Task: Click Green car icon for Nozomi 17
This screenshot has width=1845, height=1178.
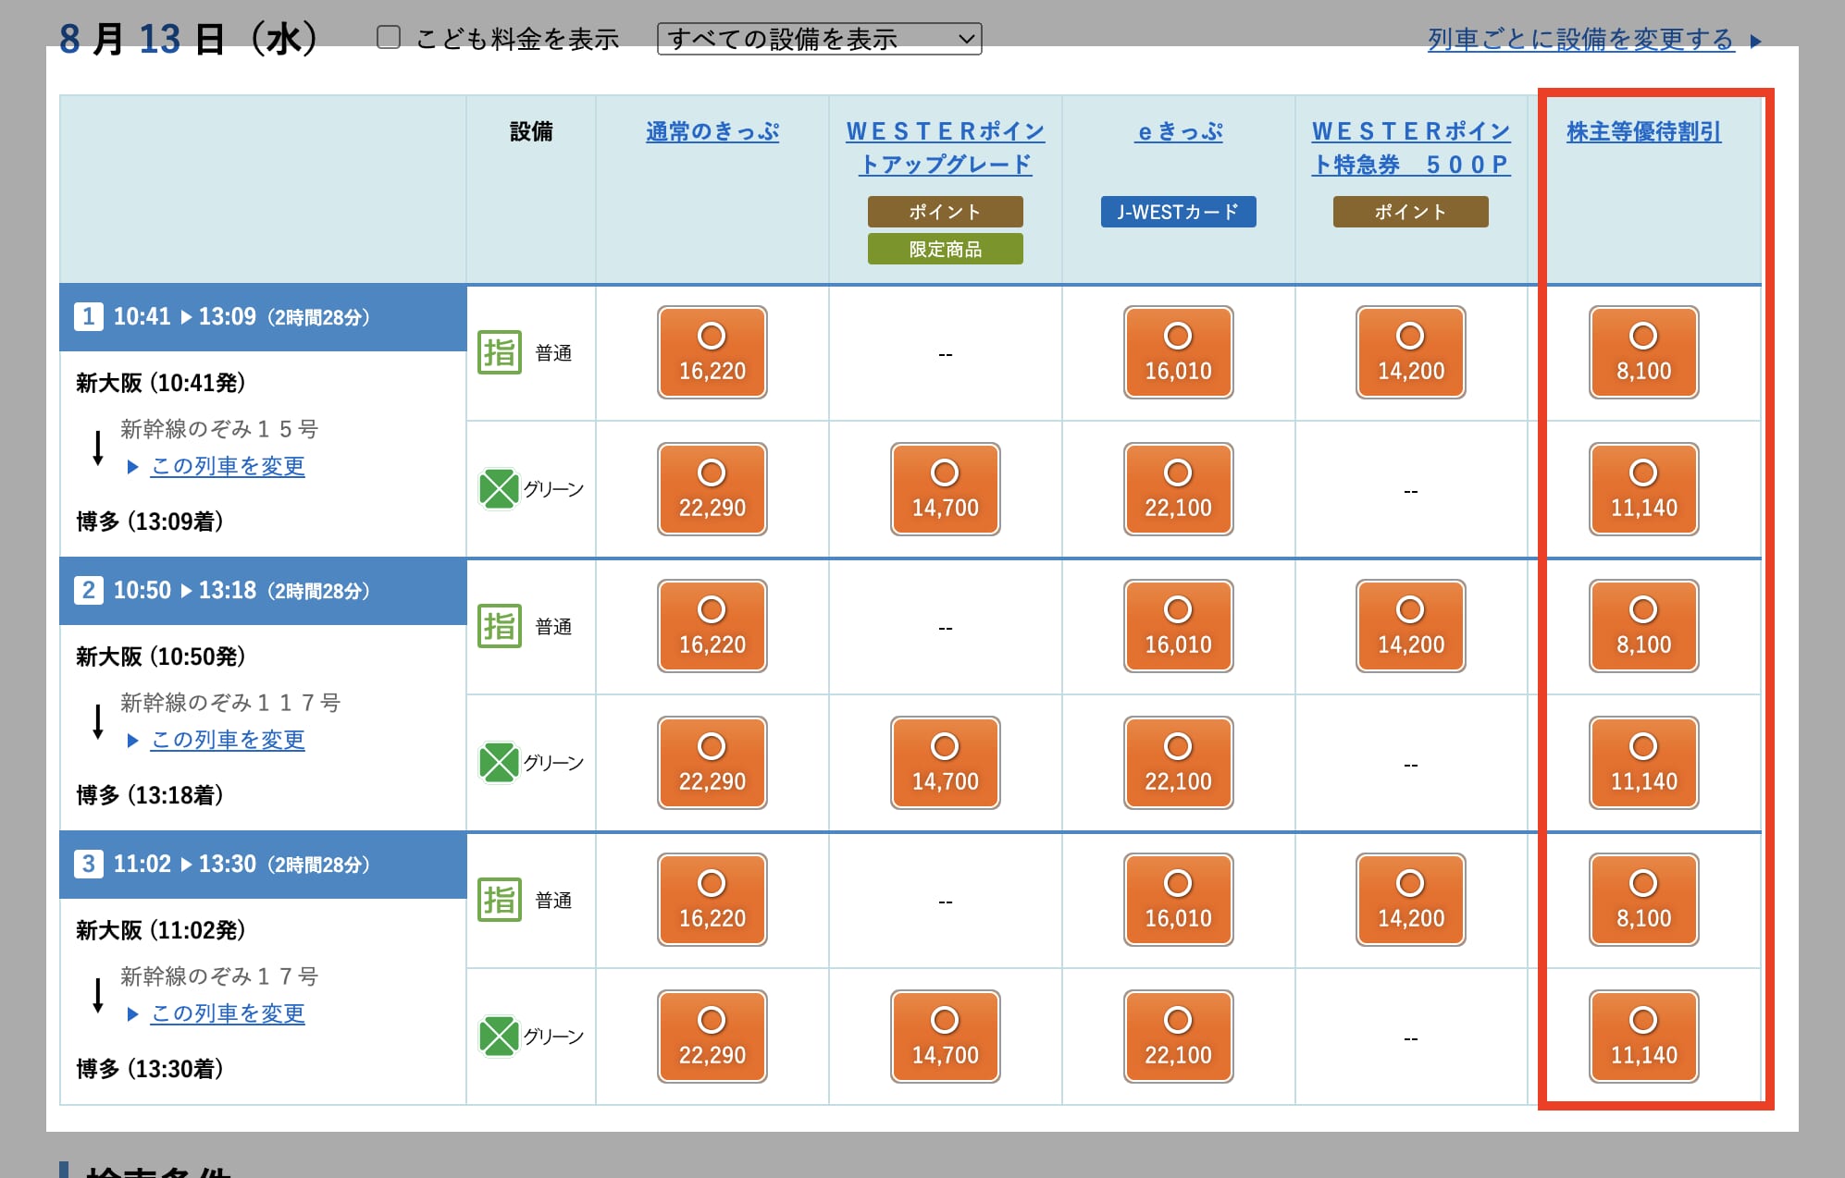Action: coord(499,1037)
